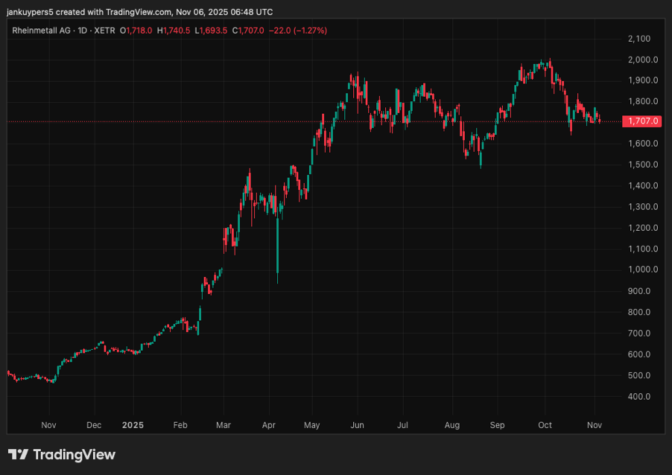Click the Sep time axis label

497,425
